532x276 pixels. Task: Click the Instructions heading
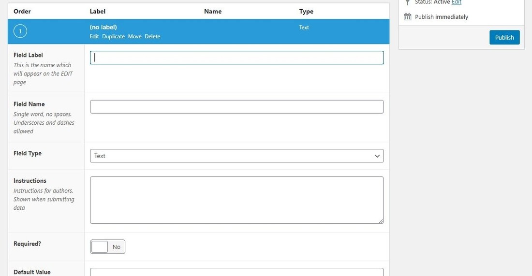coord(30,181)
